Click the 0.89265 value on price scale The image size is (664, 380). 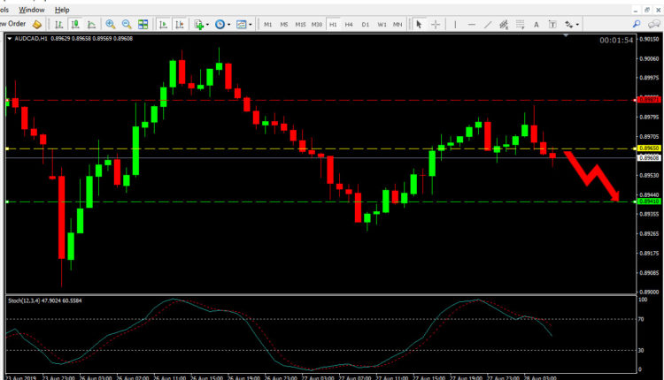[649, 234]
